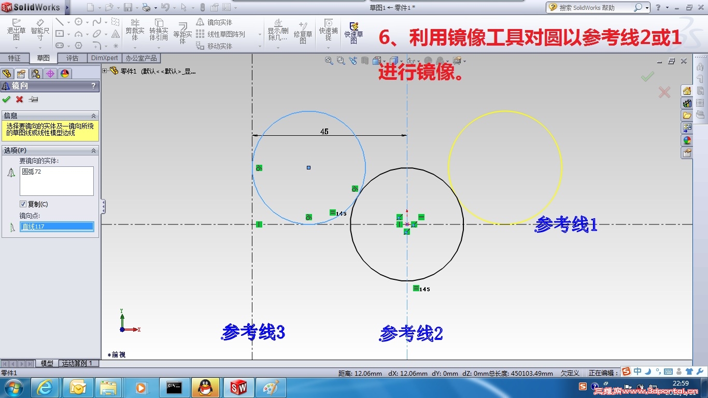This screenshot has width=708, height=398.
Task: Cancel the mirror with the red X
Action: pos(20,99)
